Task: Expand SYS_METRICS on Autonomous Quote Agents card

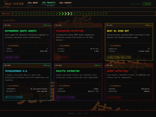Action: point(13,46)
